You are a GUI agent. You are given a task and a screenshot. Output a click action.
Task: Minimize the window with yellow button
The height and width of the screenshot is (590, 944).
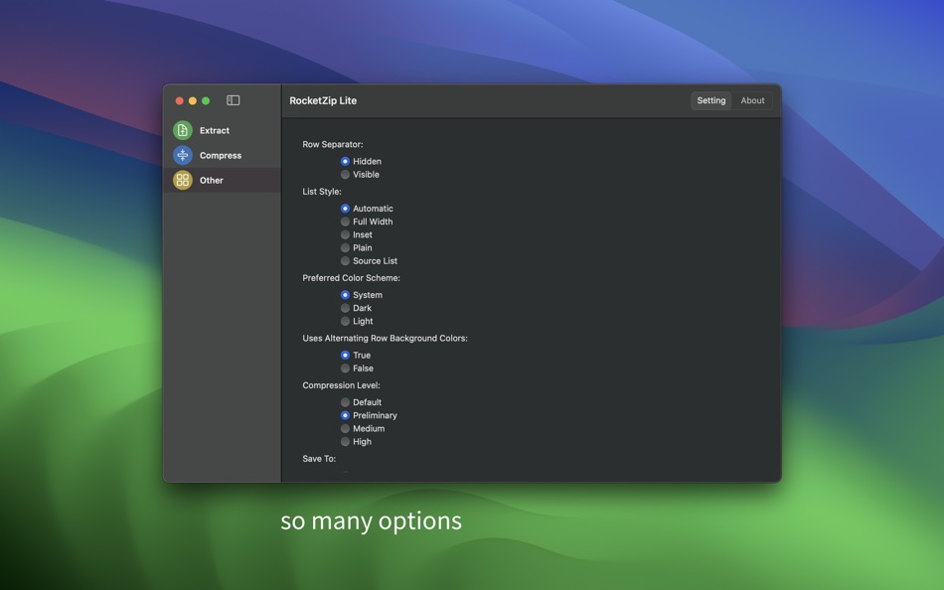(193, 100)
